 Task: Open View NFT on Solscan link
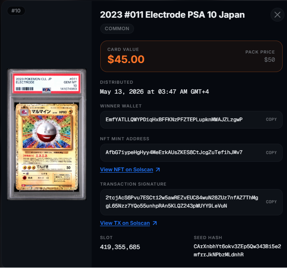(127, 170)
